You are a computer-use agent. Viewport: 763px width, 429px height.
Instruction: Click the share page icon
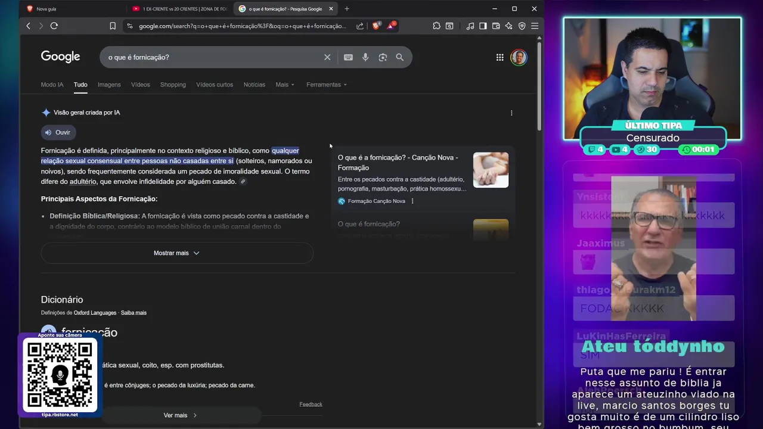click(x=360, y=26)
